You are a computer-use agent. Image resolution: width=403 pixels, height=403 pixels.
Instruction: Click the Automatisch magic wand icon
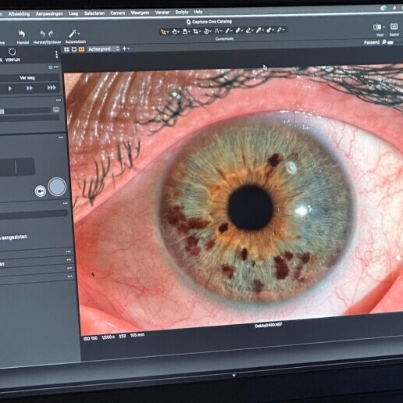(73, 34)
